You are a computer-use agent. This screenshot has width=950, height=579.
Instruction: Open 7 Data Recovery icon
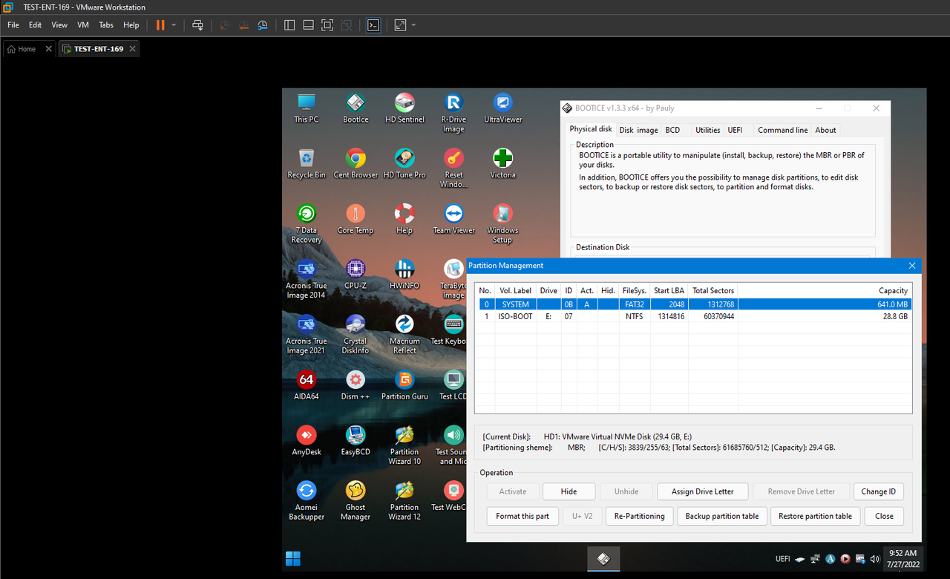(307, 224)
